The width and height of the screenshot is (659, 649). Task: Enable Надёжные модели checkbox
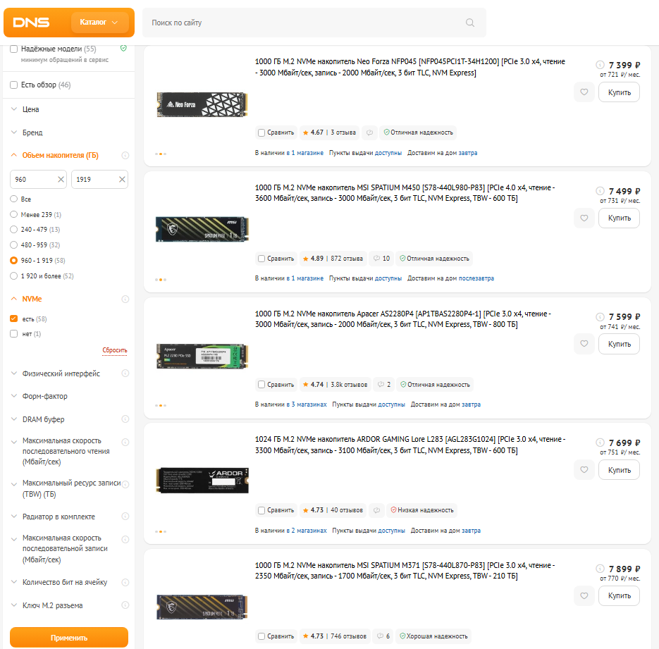point(14,49)
